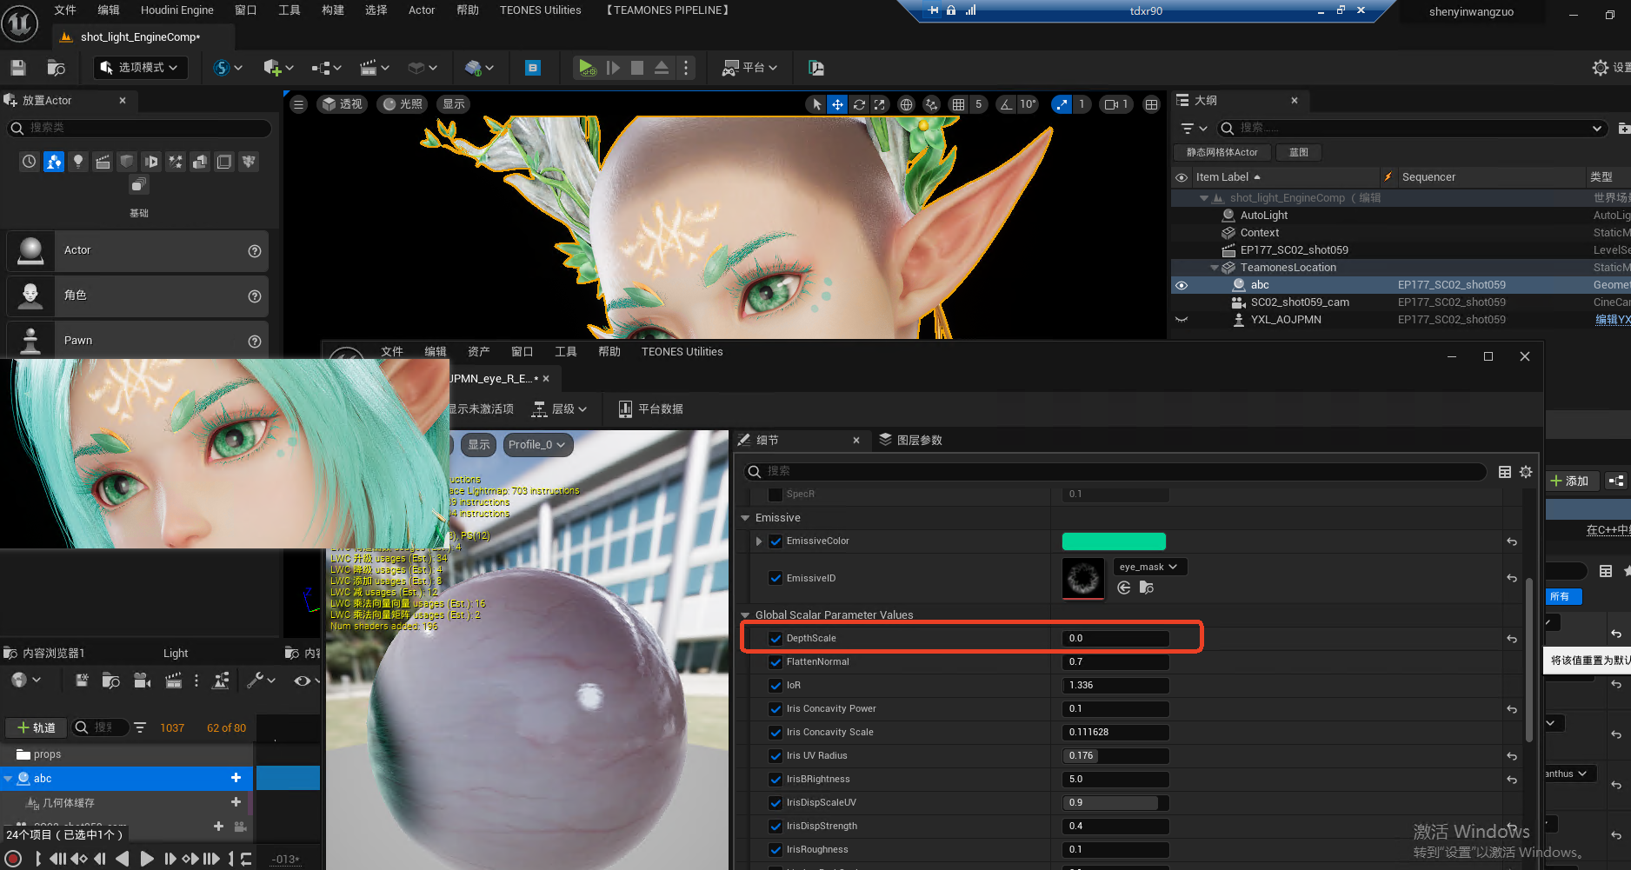This screenshot has height=870, width=1631.
Task: Disable the EmissiveColor override checkbox
Action: 776,541
